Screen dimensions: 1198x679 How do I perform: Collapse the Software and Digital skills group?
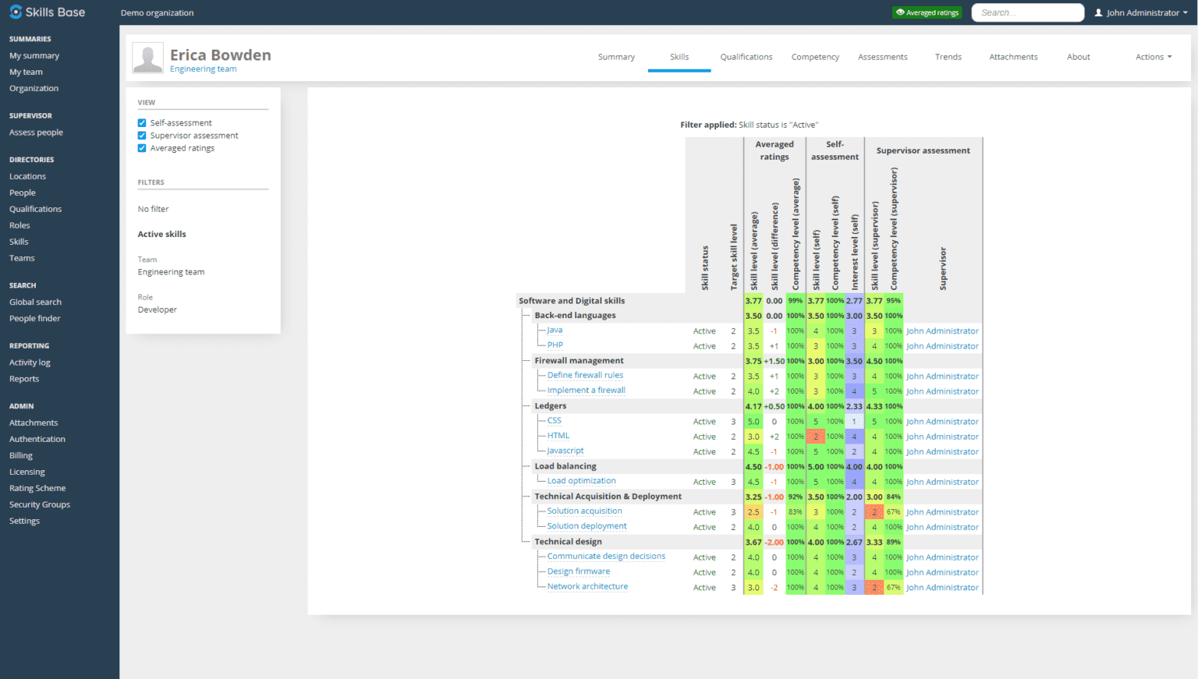[x=572, y=301]
